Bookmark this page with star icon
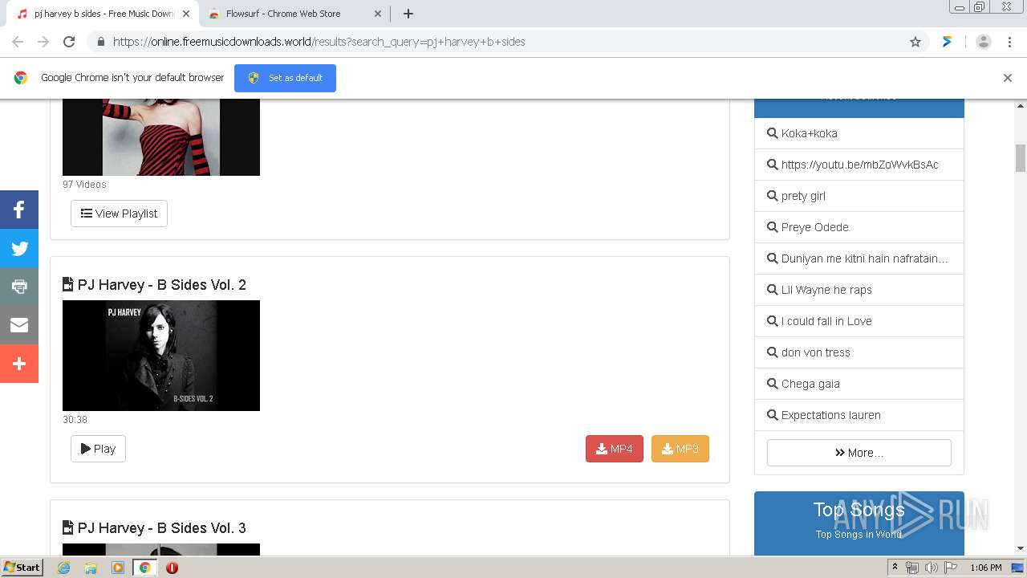 (915, 42)
